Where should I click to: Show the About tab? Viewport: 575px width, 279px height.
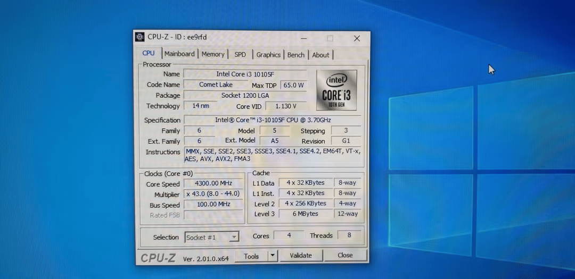(x=321, y=55)
